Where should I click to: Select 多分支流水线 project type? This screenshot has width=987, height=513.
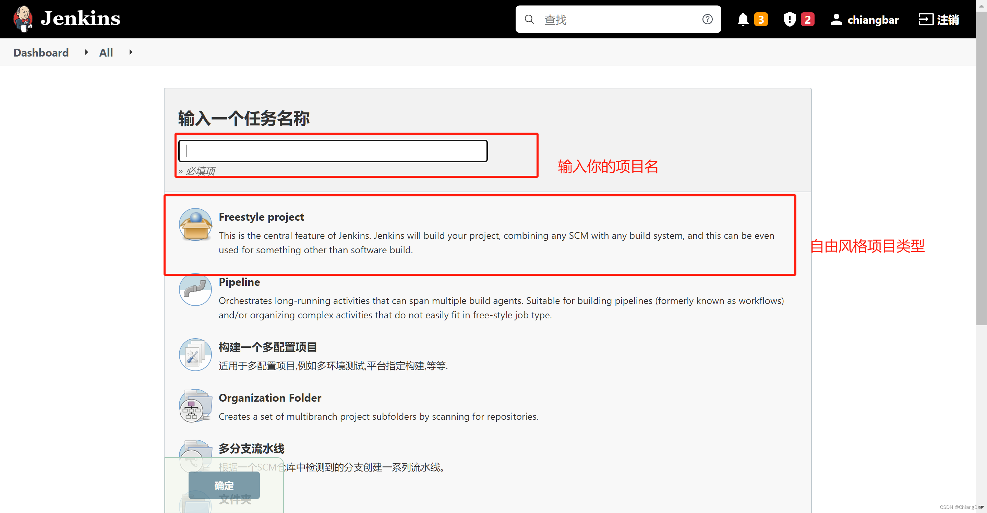pyautogui.click(x=251, y=448)
